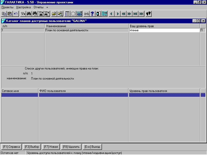This screenshot has height=155, width=207.
Task: Open the Проекты menu
Action: [x=8, y=7]
